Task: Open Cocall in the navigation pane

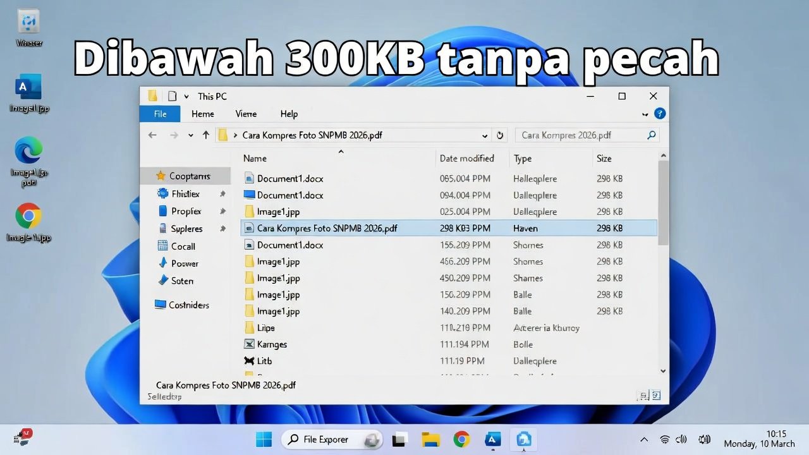Action: click(183, 246)
